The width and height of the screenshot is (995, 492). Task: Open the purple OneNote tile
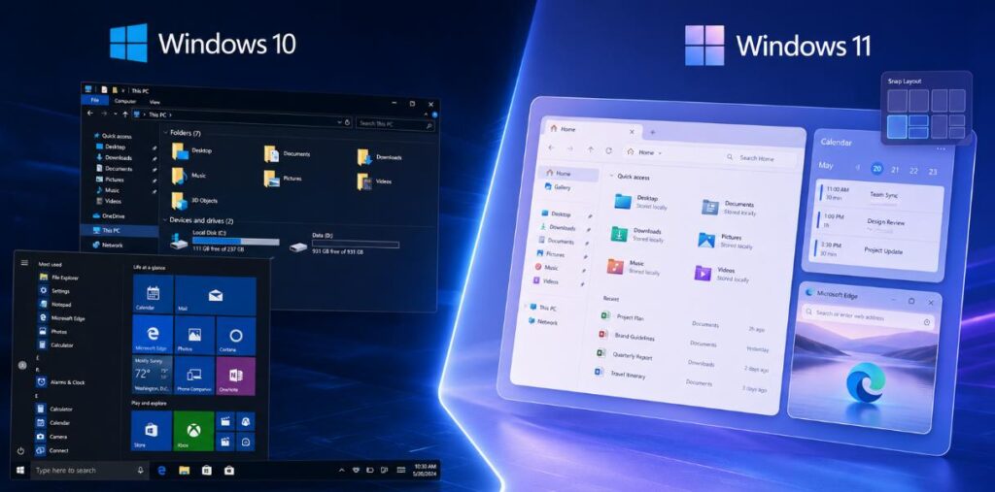[x=235, y=376]
